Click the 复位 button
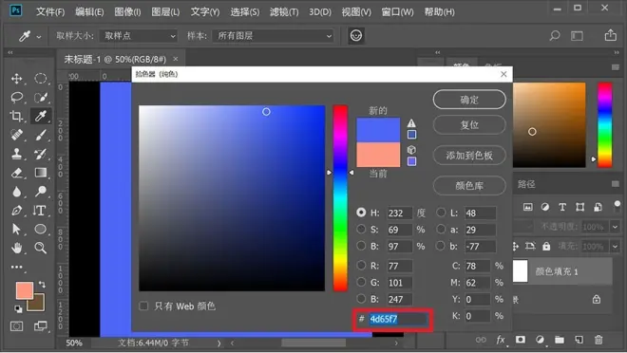The width and height of the screenshot is (627, 353). [x=469, y=125]
